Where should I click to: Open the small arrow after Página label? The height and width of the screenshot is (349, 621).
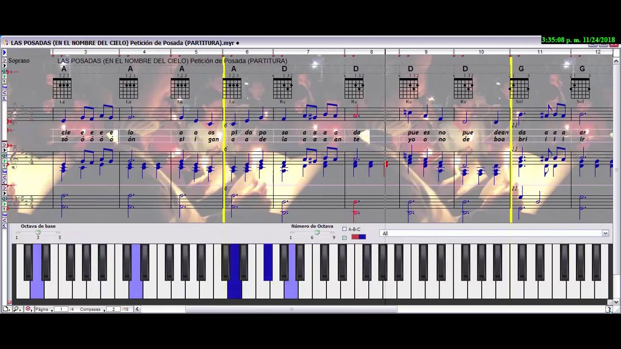click(52, 310)
